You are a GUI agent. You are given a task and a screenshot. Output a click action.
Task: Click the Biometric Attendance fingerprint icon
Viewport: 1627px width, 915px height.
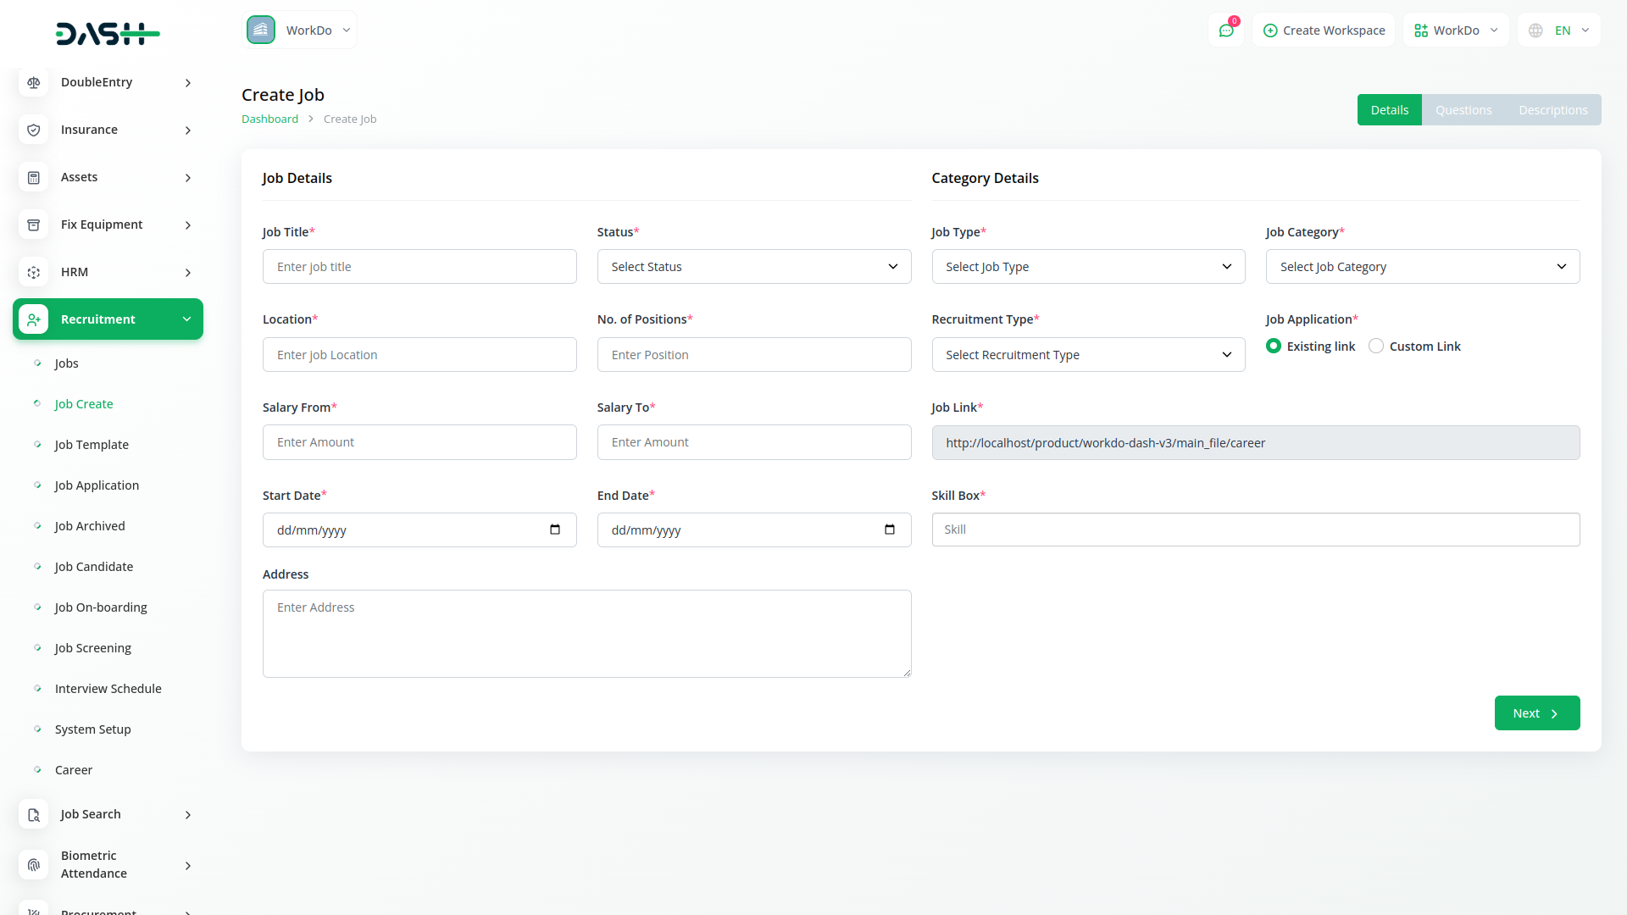pos(34,864)
